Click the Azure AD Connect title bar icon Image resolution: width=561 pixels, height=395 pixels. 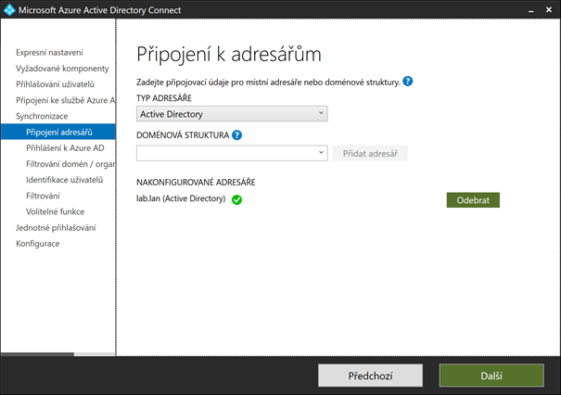pos(10,9)
